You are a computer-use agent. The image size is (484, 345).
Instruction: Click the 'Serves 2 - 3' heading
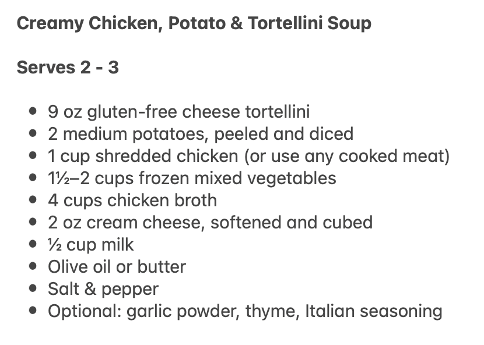(x=68, y=68)
